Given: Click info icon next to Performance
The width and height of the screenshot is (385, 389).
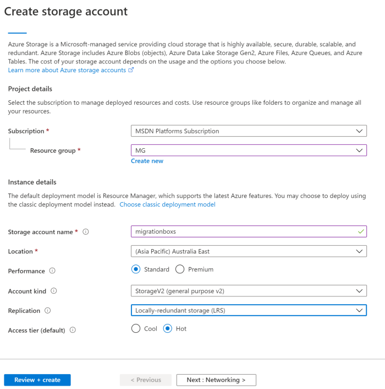Looking at the screenshot, I should tap(52, 271).
